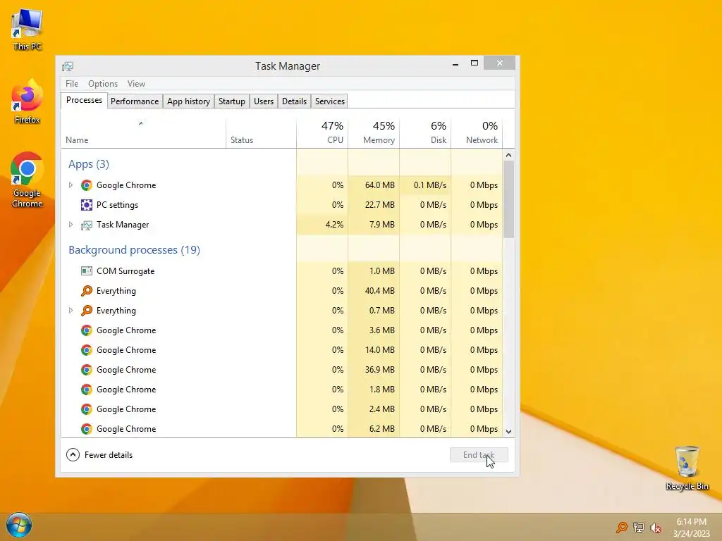This screenshot has width=722, height=541.
Task: Select the Background processes (19) heading
Action: [134, 250]
